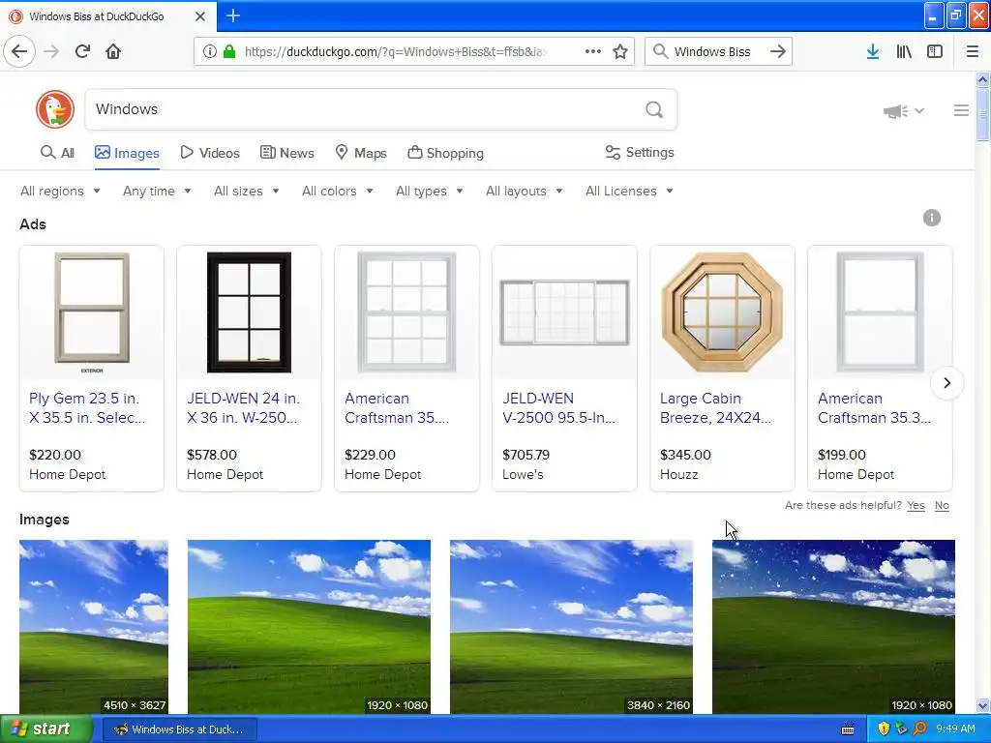Click the Firefox address bar URL
Image resolution: width=991 pixels, height=743 pixels.
click(396, 51)
